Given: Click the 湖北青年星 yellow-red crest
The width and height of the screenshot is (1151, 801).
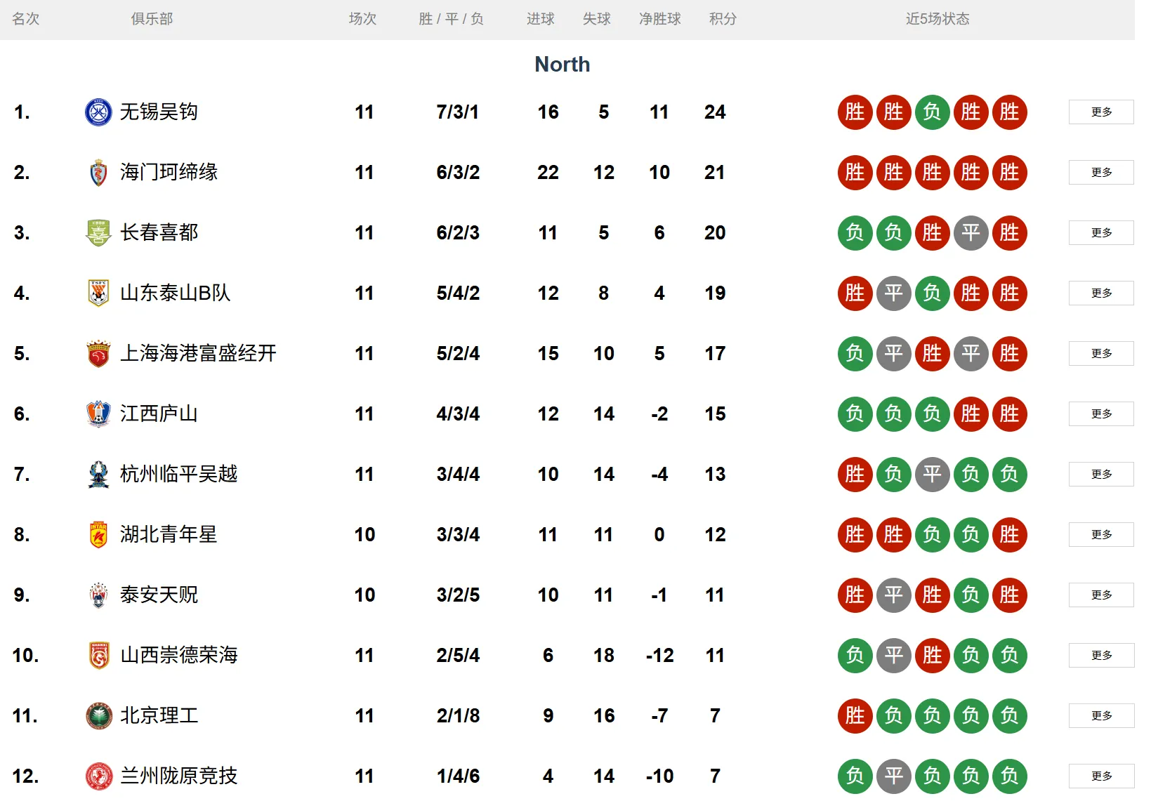Looking at the screenshot, I should [x=98, y=535].
